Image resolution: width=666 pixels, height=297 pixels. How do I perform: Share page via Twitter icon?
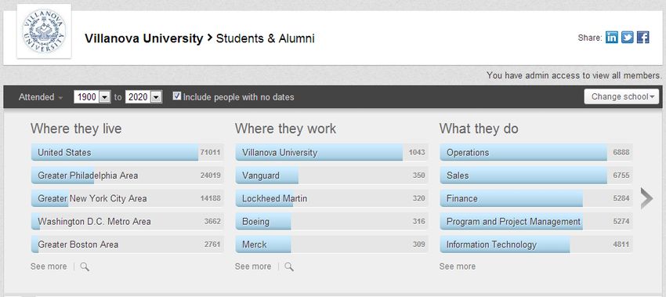coord(628,38)
